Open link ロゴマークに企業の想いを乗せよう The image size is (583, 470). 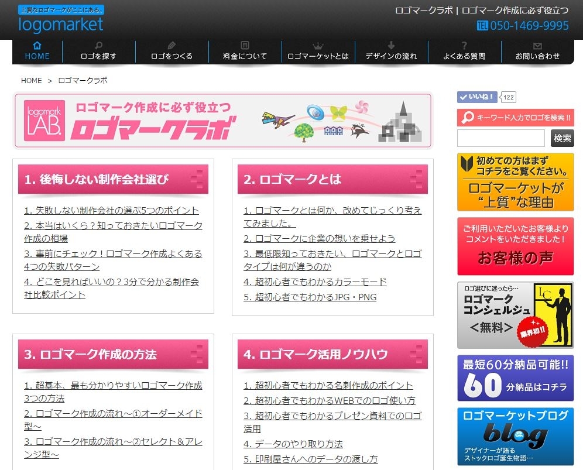320,238
